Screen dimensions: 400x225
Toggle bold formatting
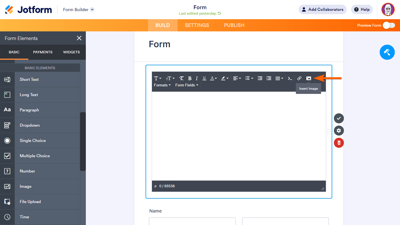pos(190,78)
